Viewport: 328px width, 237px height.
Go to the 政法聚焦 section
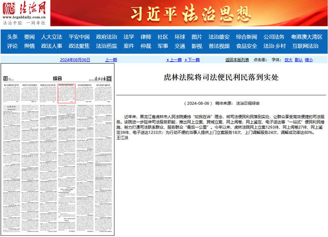point(79,46)
